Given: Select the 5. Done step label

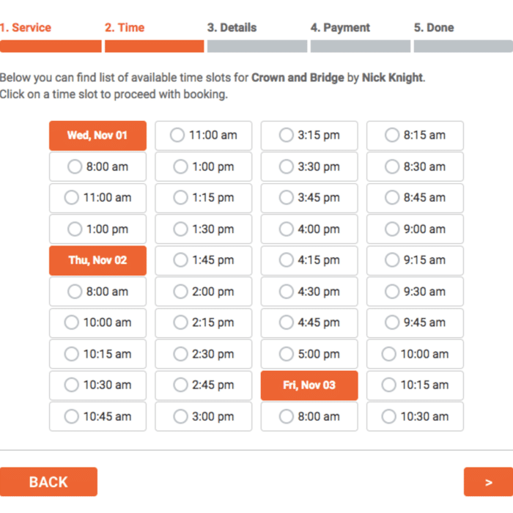Looking at the screenshot, I should (434, 28).
